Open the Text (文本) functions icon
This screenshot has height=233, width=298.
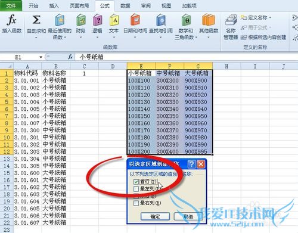tap(114, 20)
